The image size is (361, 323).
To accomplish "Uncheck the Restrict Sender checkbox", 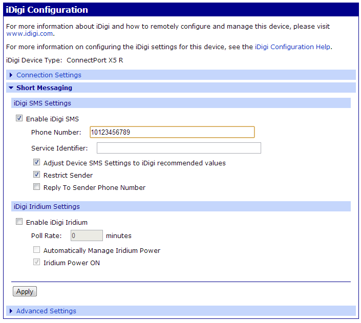I will click(x=37, y=175).
